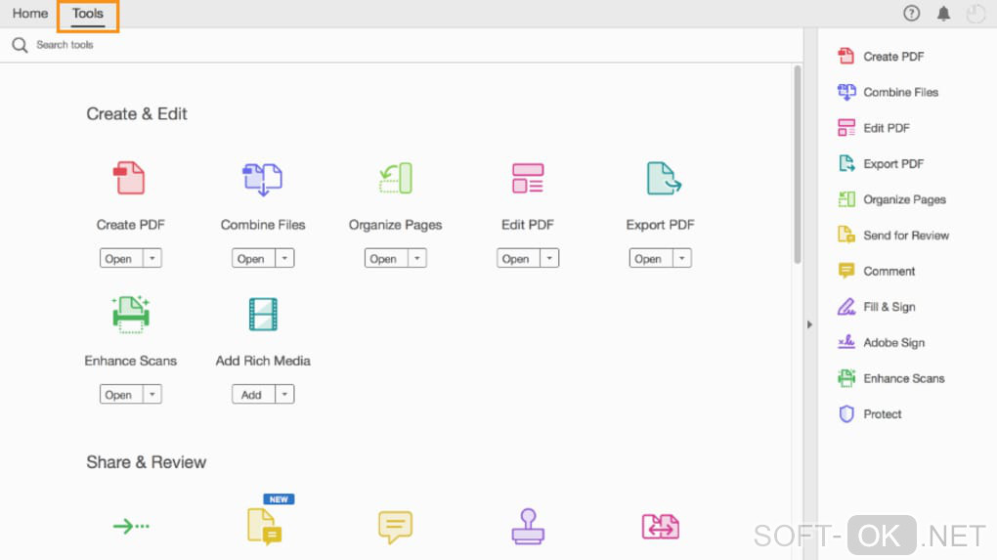Select Protect shield in right sidebar

870,413
